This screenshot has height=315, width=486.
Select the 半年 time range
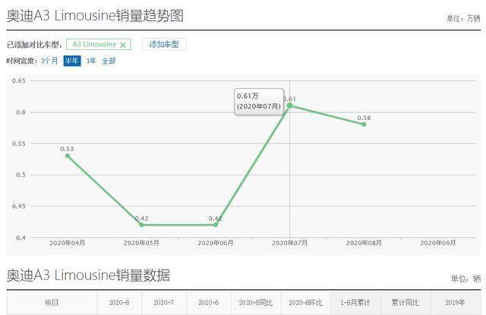tap(72, 61)
